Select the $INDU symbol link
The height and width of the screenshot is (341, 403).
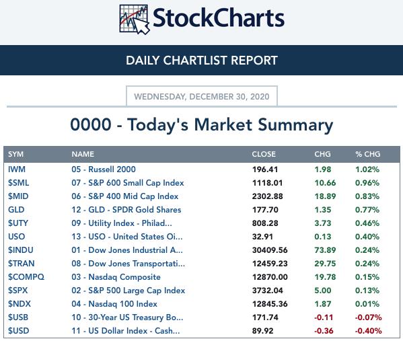[x=21, y=250]
